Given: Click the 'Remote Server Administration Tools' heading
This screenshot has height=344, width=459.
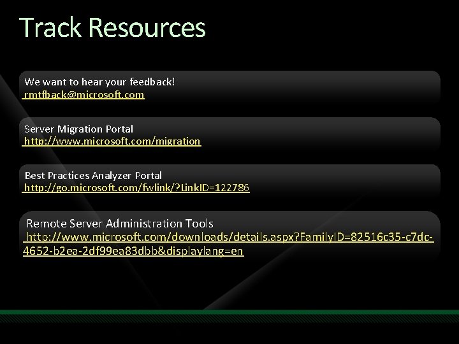Looking at the screenshot, I should 120,224.
